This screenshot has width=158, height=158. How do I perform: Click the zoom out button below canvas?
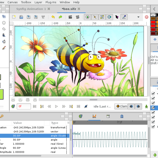click(13, 100)
